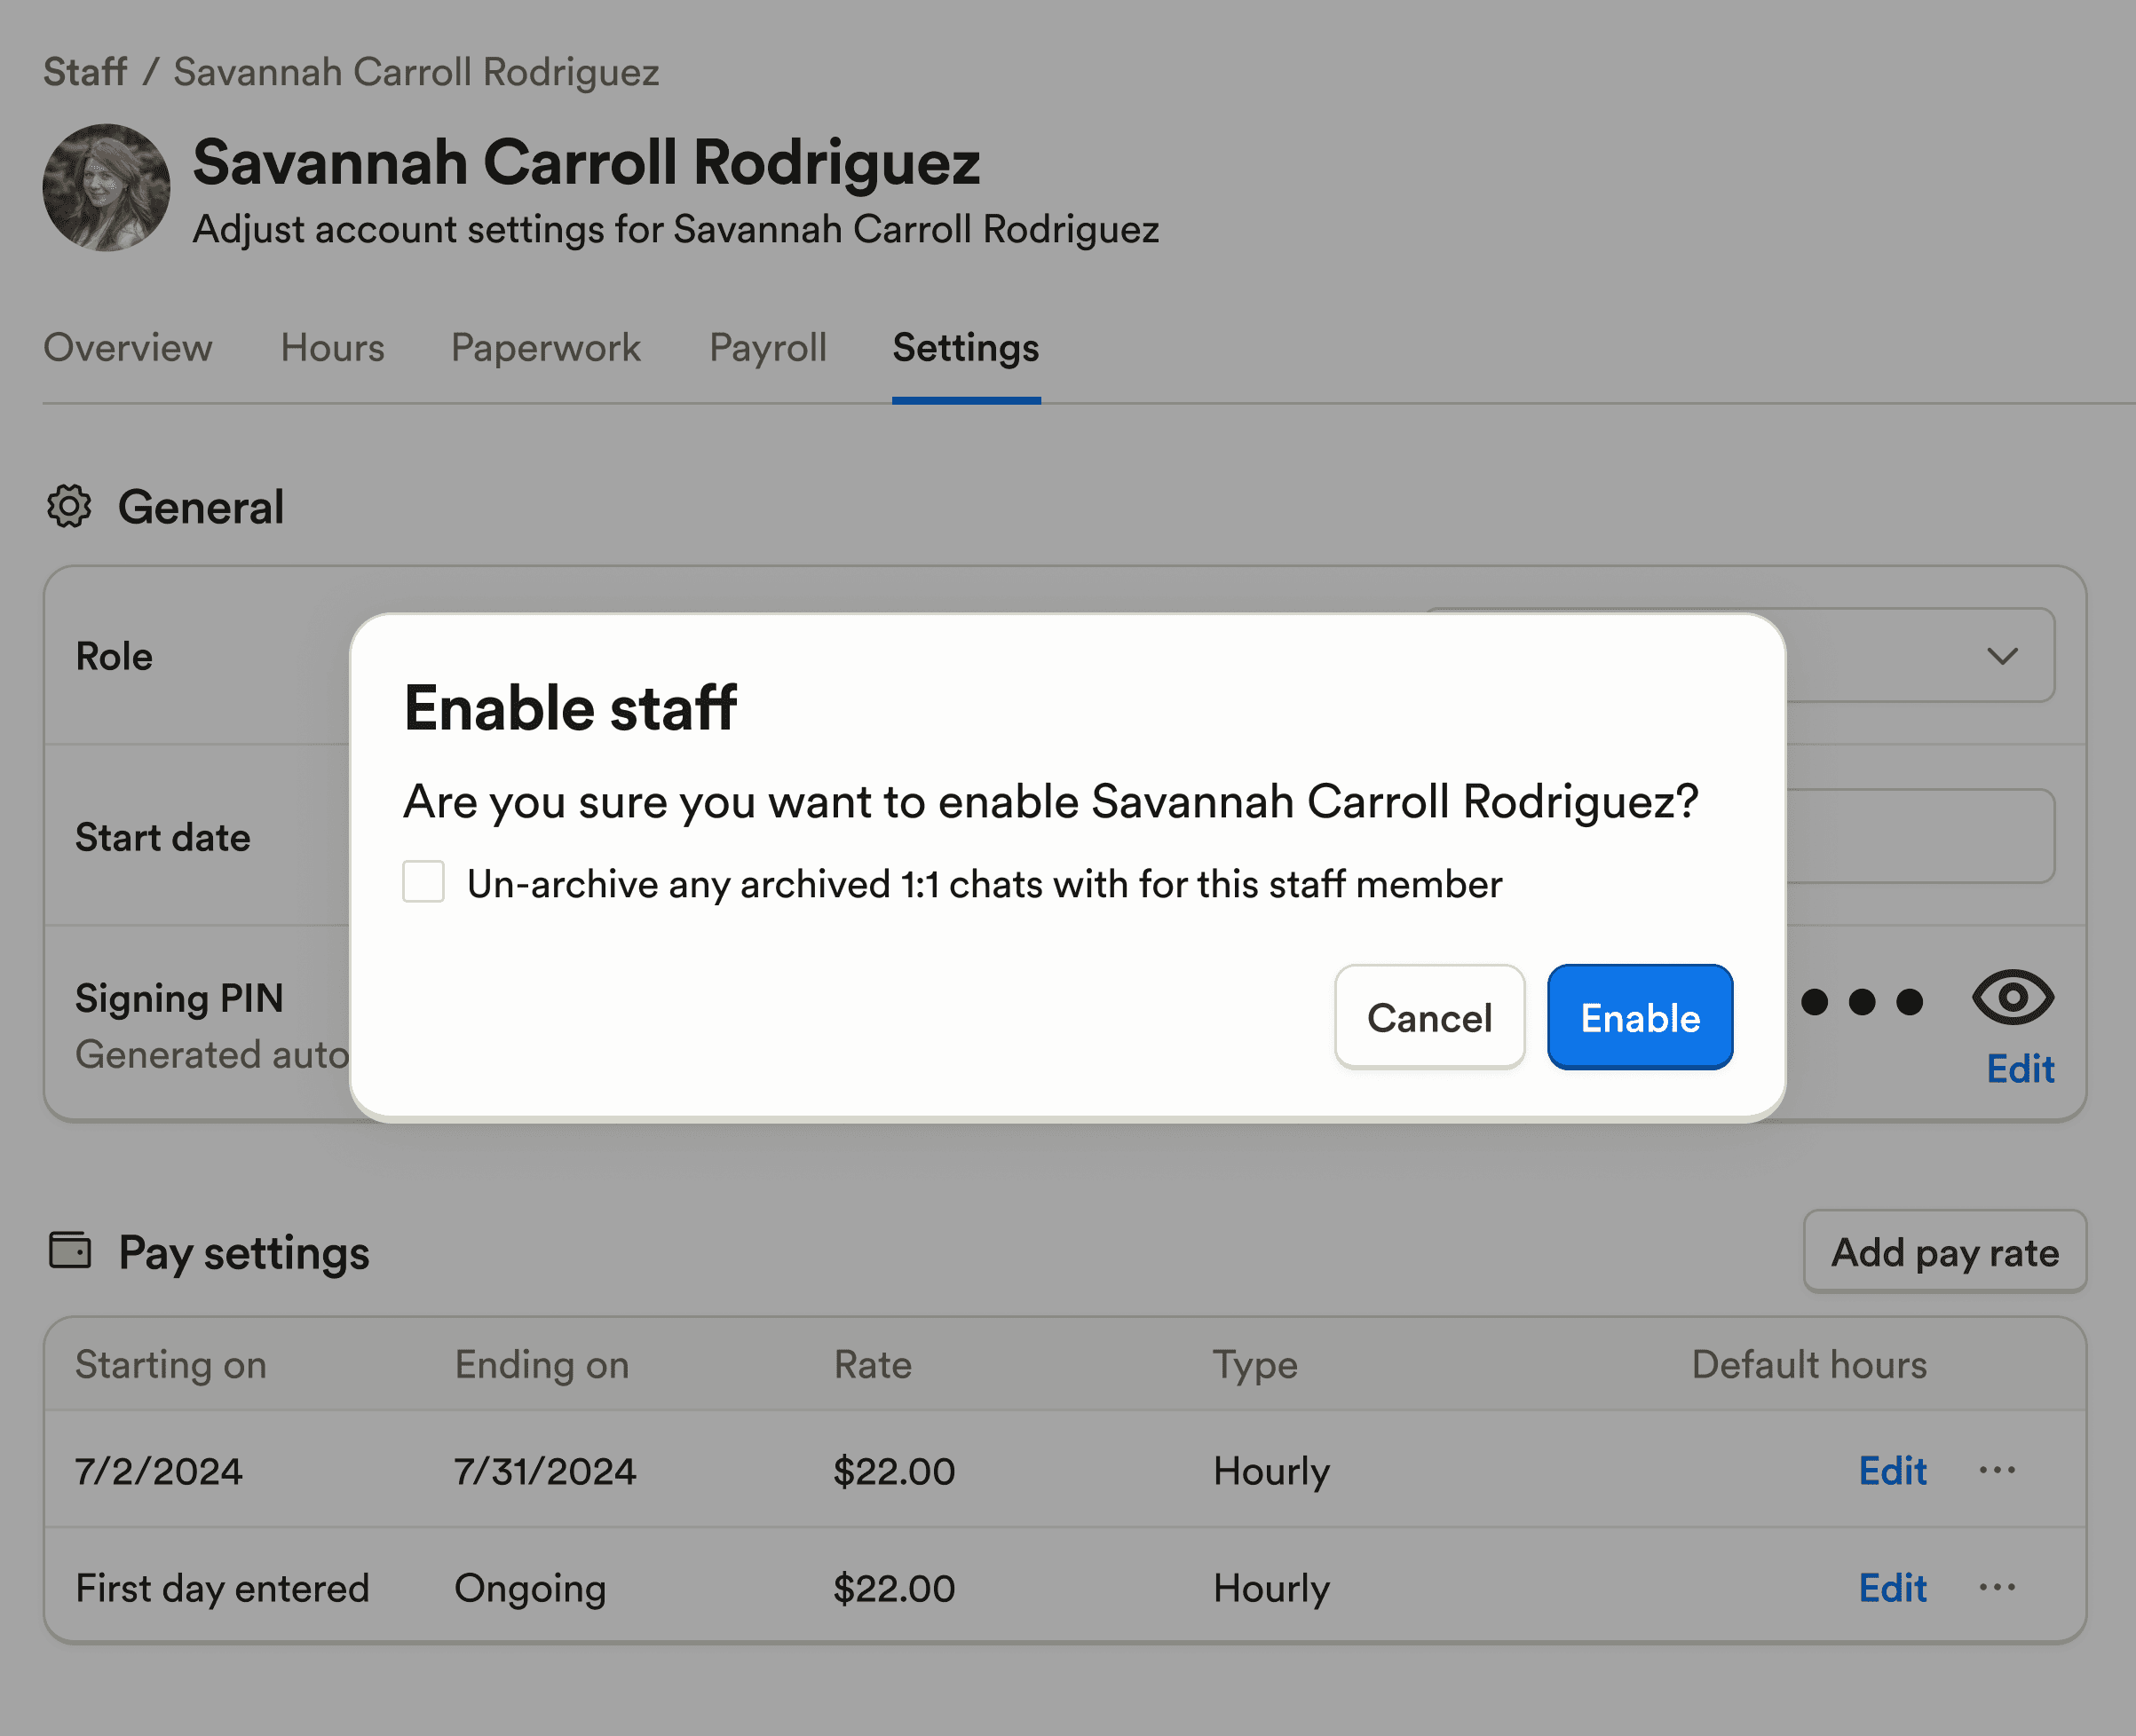Edit the 7/2/2024 pay rate
The image size is (2136, 1736).
(x=1892, y=1470)
